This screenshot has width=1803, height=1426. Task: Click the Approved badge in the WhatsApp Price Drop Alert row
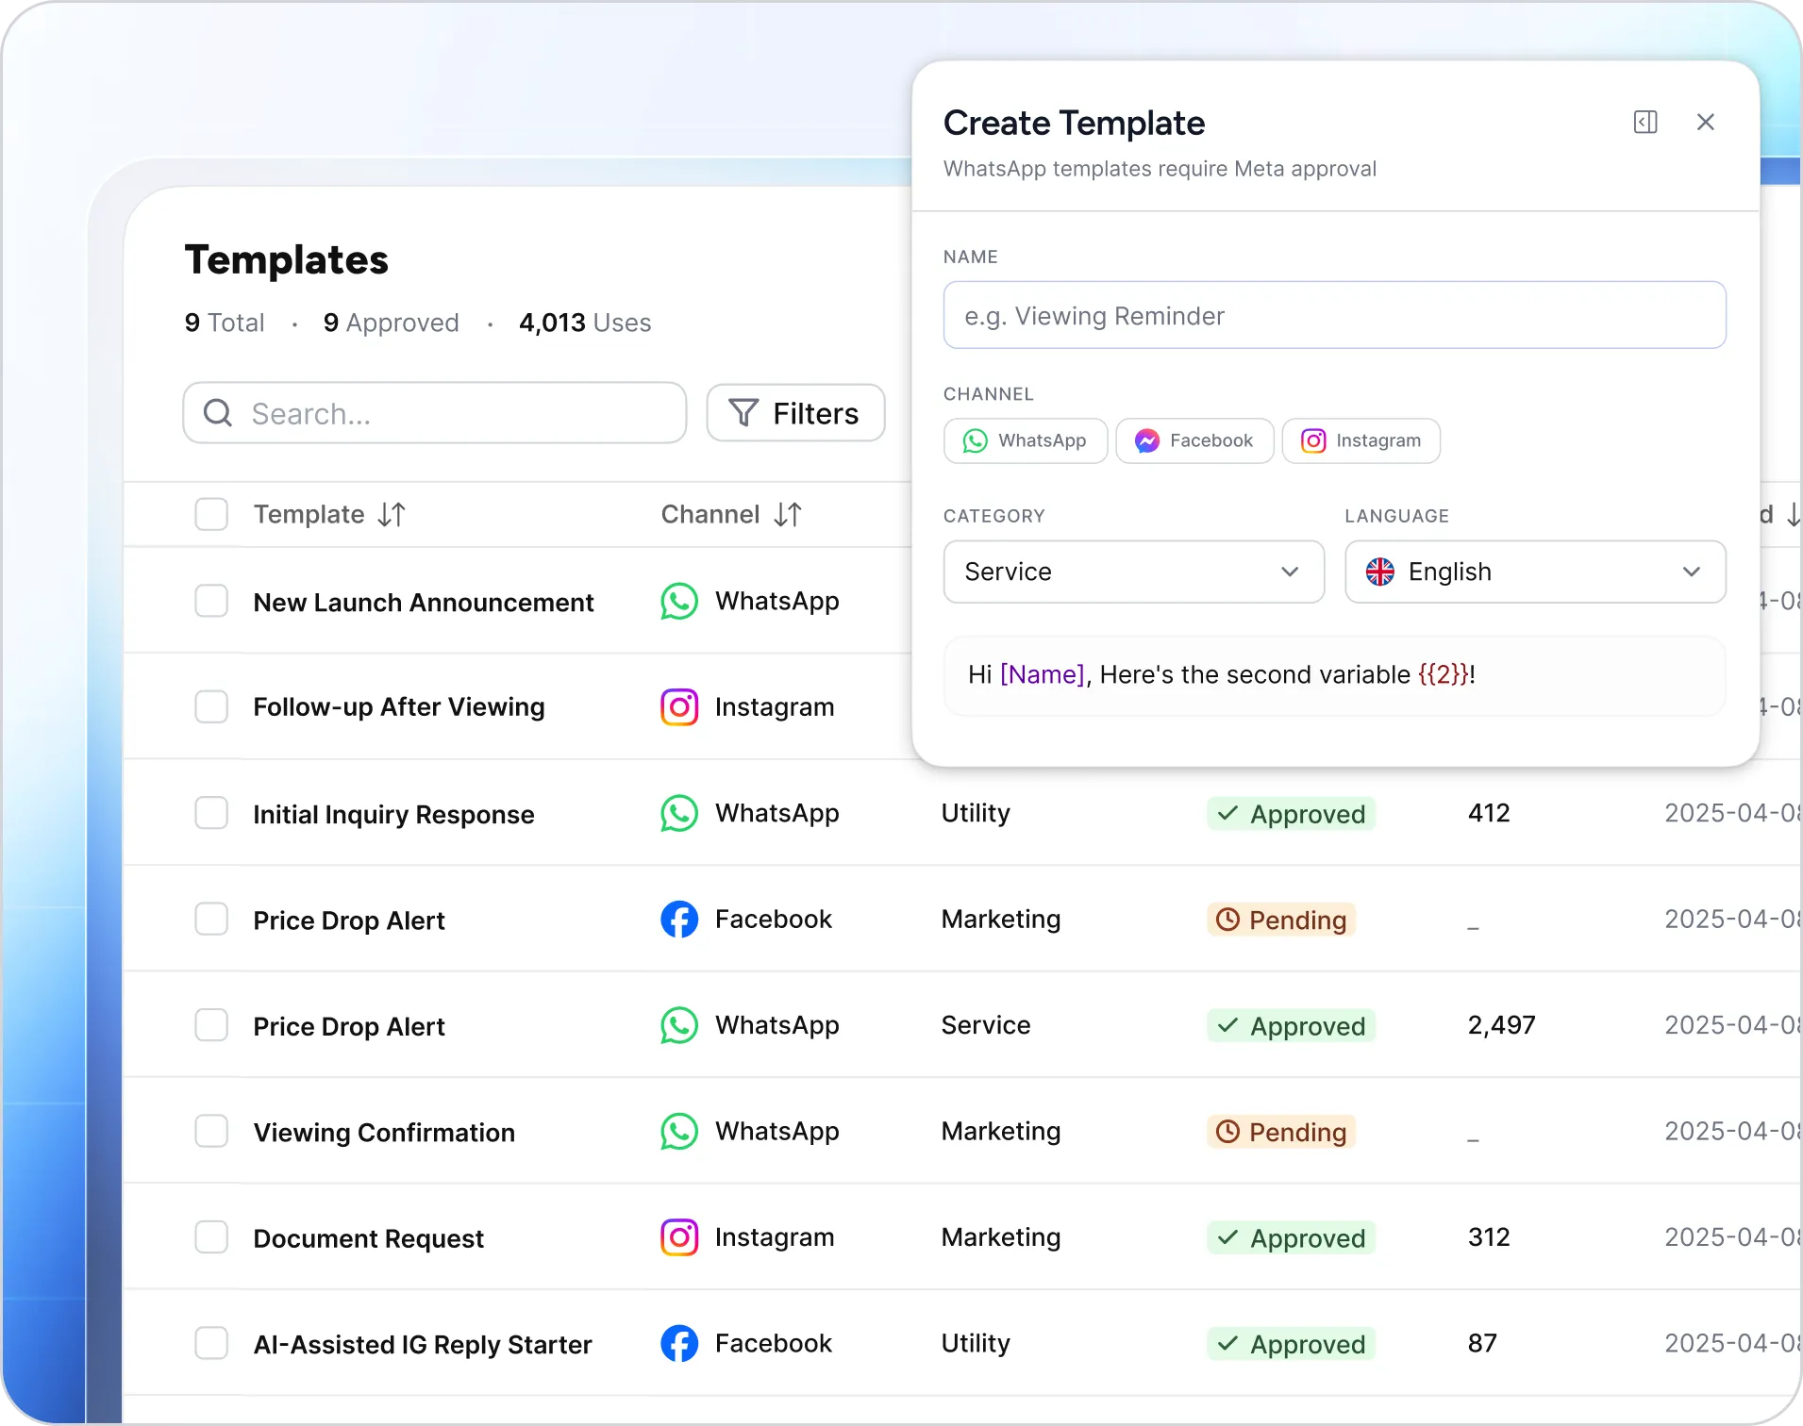coord(1291,1026)
